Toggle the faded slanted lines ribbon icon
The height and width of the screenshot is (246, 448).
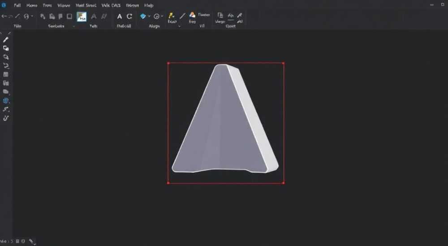point(104,17)
